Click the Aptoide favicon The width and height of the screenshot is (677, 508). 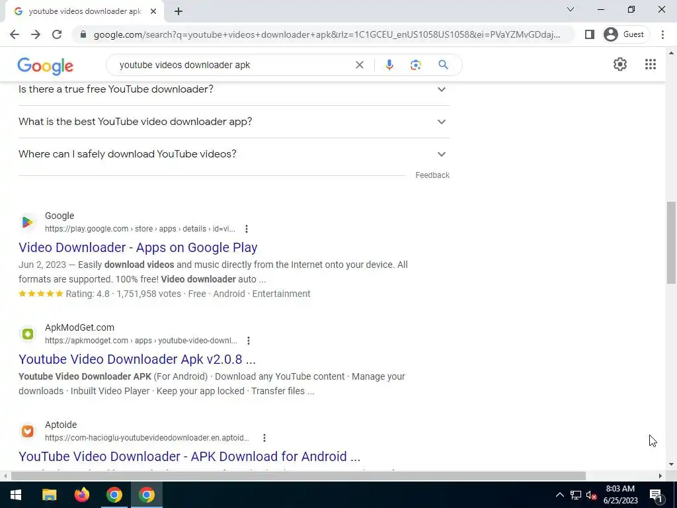pyautogui.click(x=28, y=431)
